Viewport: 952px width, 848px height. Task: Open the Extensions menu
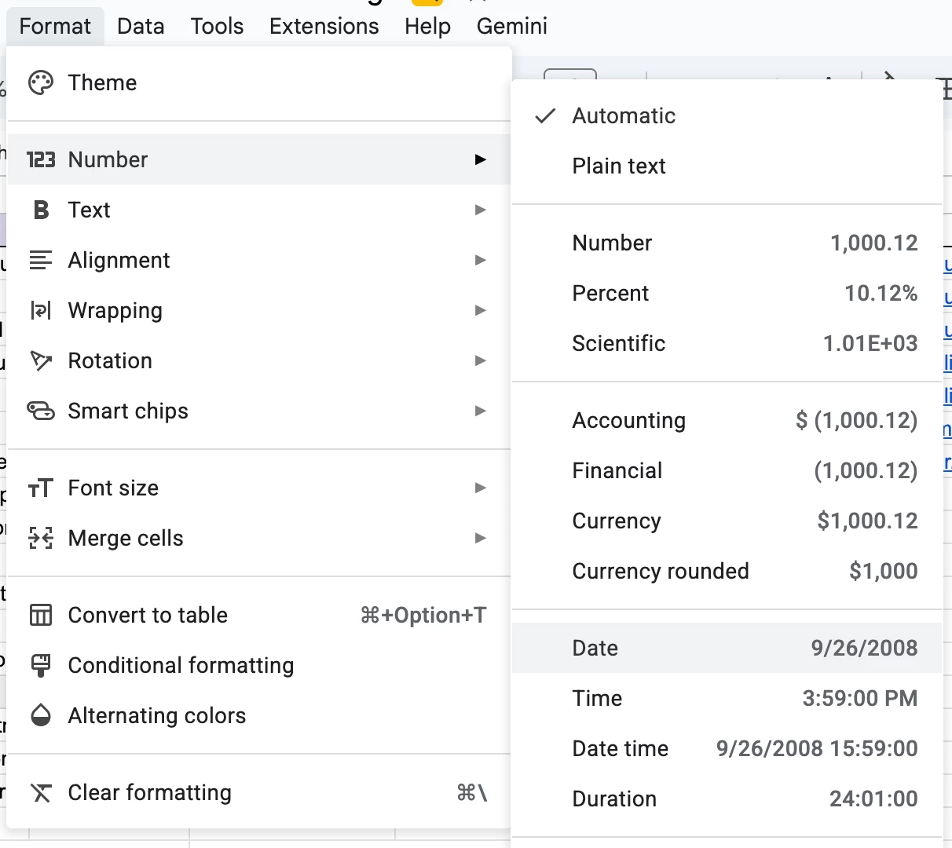324,26
